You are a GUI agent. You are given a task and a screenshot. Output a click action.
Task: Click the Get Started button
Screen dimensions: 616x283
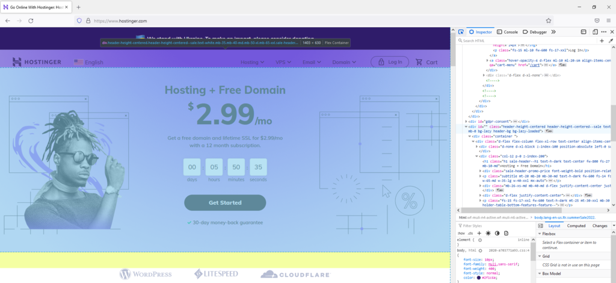[x=225, y=203]
